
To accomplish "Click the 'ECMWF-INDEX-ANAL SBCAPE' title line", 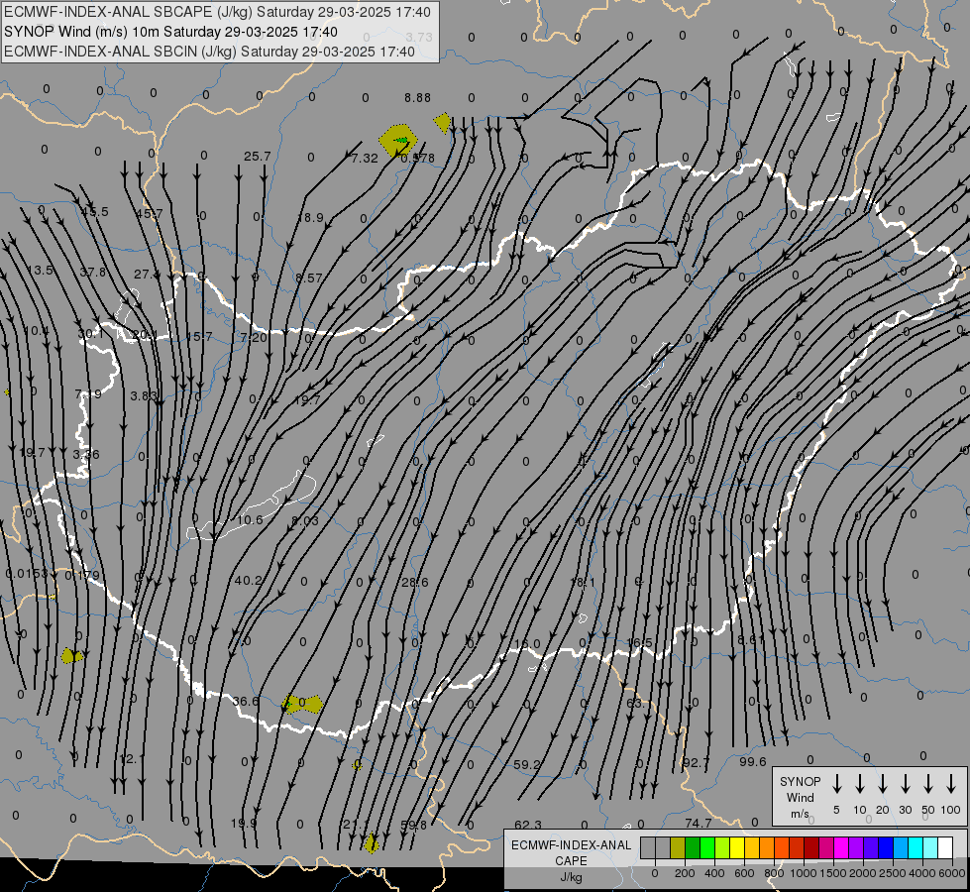I will (219, 12).
